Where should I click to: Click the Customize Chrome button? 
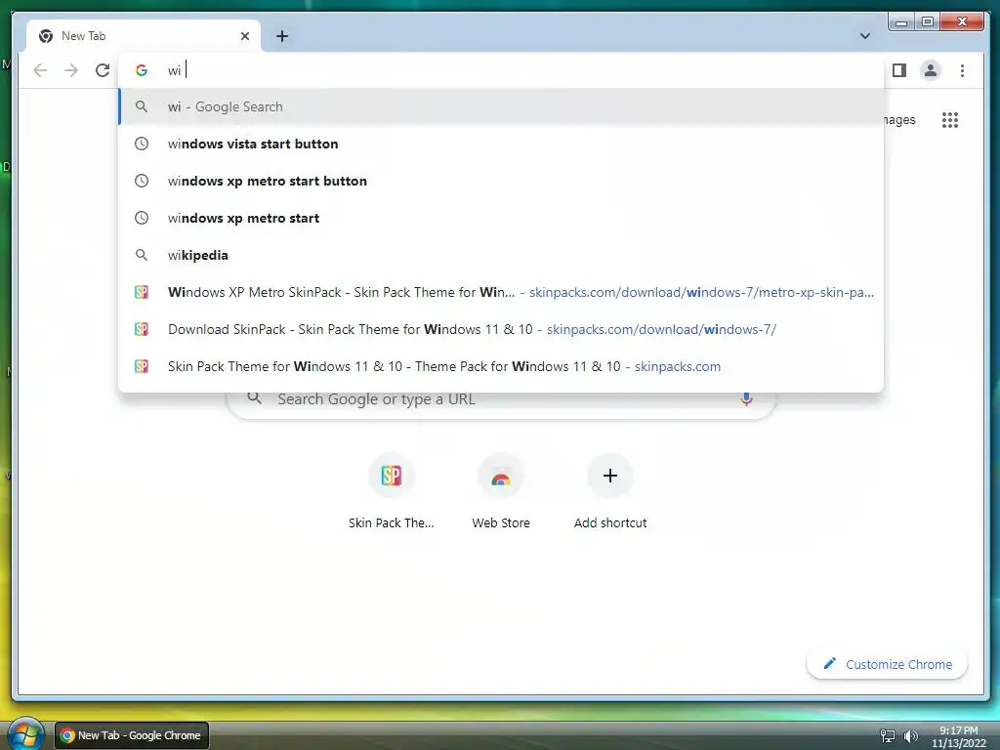[x=887, y=664]
